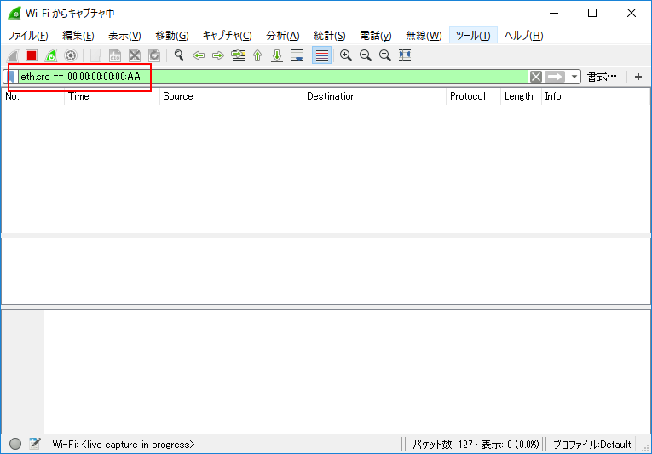Click the Wi-Fi live capture status text
The height and width of the screenshot is (454, 652).
123,445
